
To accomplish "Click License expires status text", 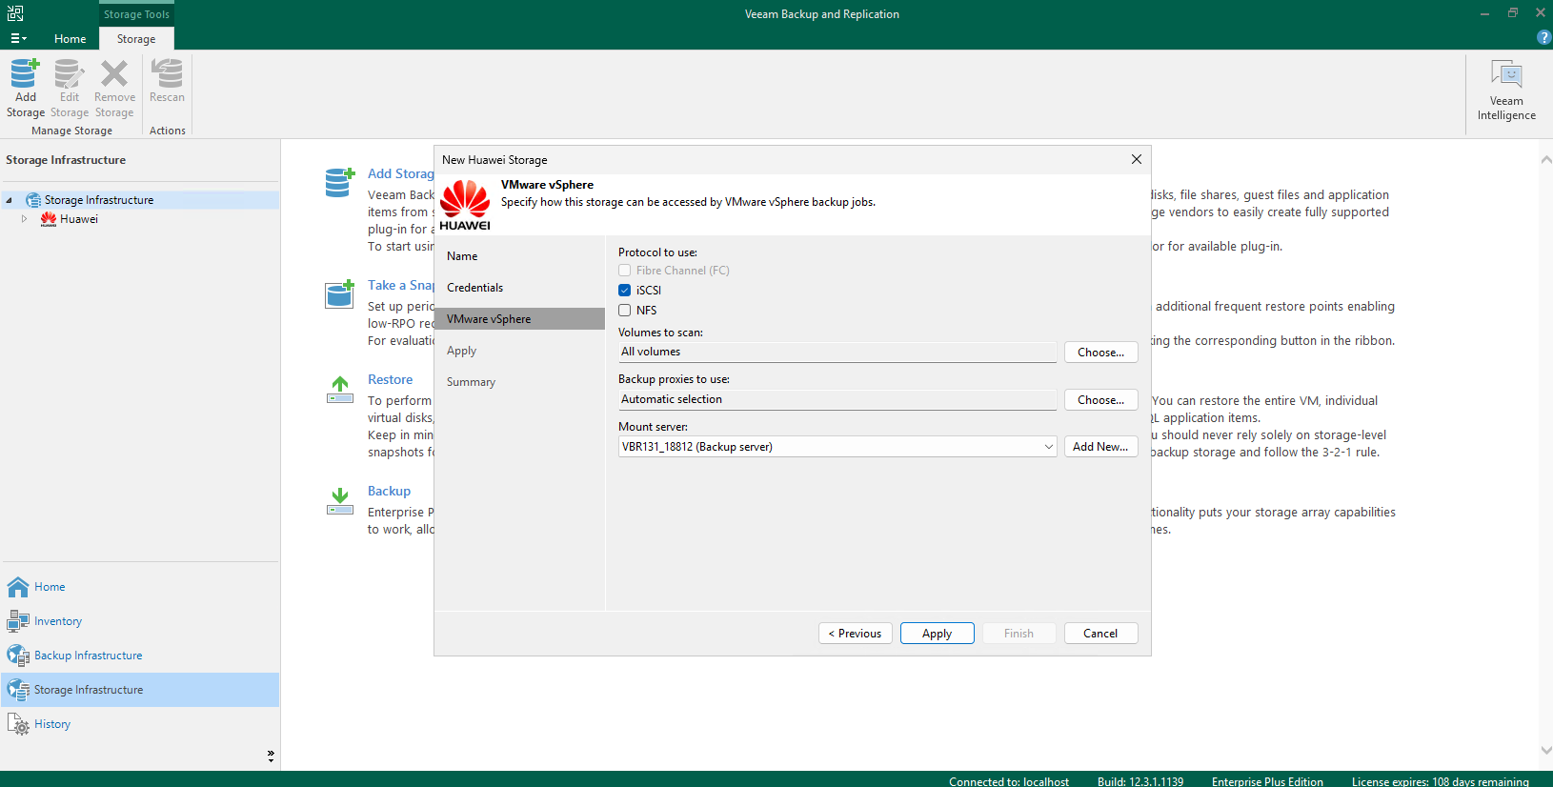I will 1440,781.
